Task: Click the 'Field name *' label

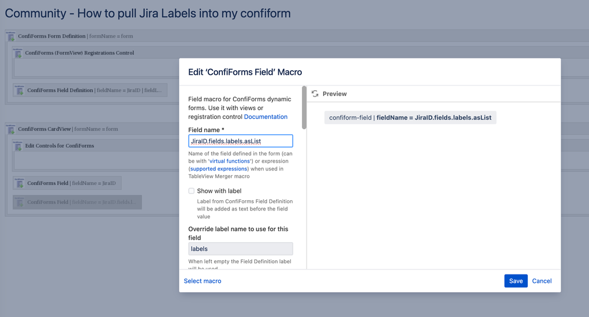Action: pos(206,130)
